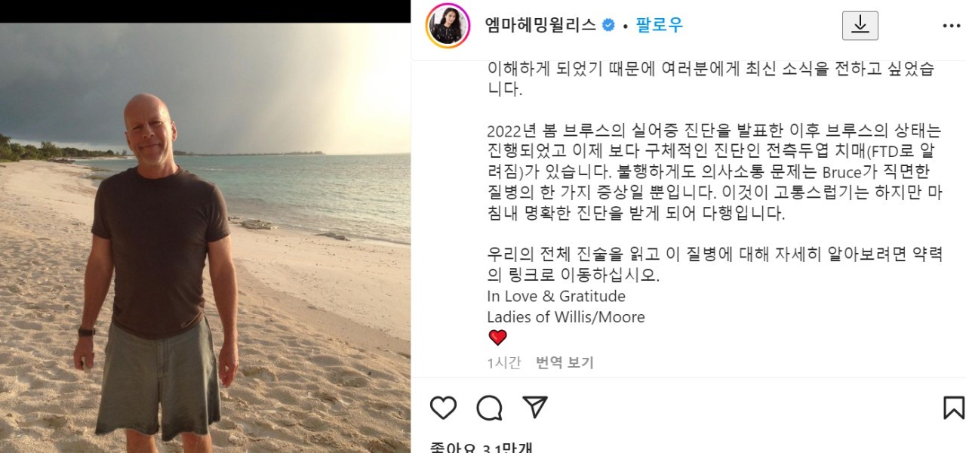The image size is (966, 453).
Task: Open the 엠마헤밍윌리스 profile username
Action: point(540,25)
